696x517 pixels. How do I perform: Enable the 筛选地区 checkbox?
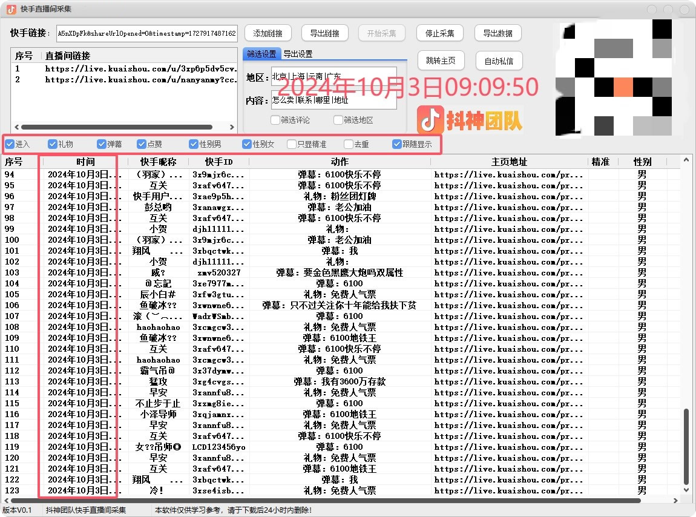338,120
